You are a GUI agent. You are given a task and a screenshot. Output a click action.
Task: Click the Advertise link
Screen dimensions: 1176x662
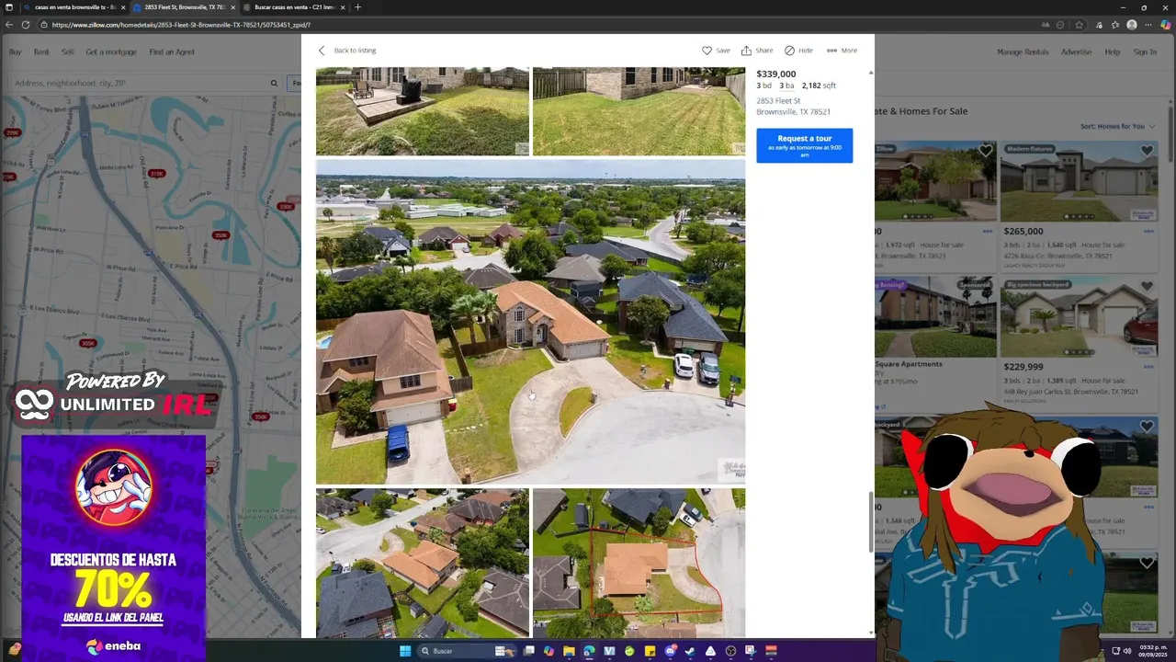click(1076, 52)
